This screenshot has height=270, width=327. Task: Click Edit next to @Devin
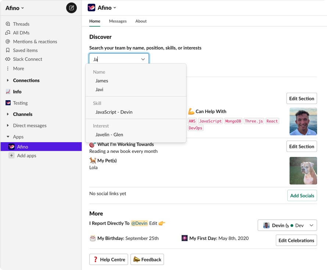(153, 223)
